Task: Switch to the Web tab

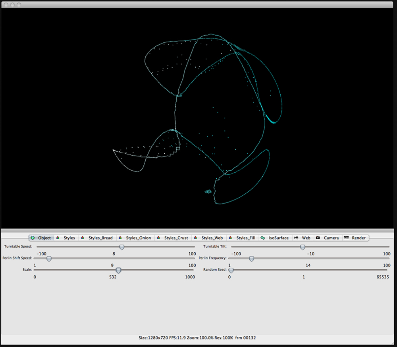Action: pos(303,238)
